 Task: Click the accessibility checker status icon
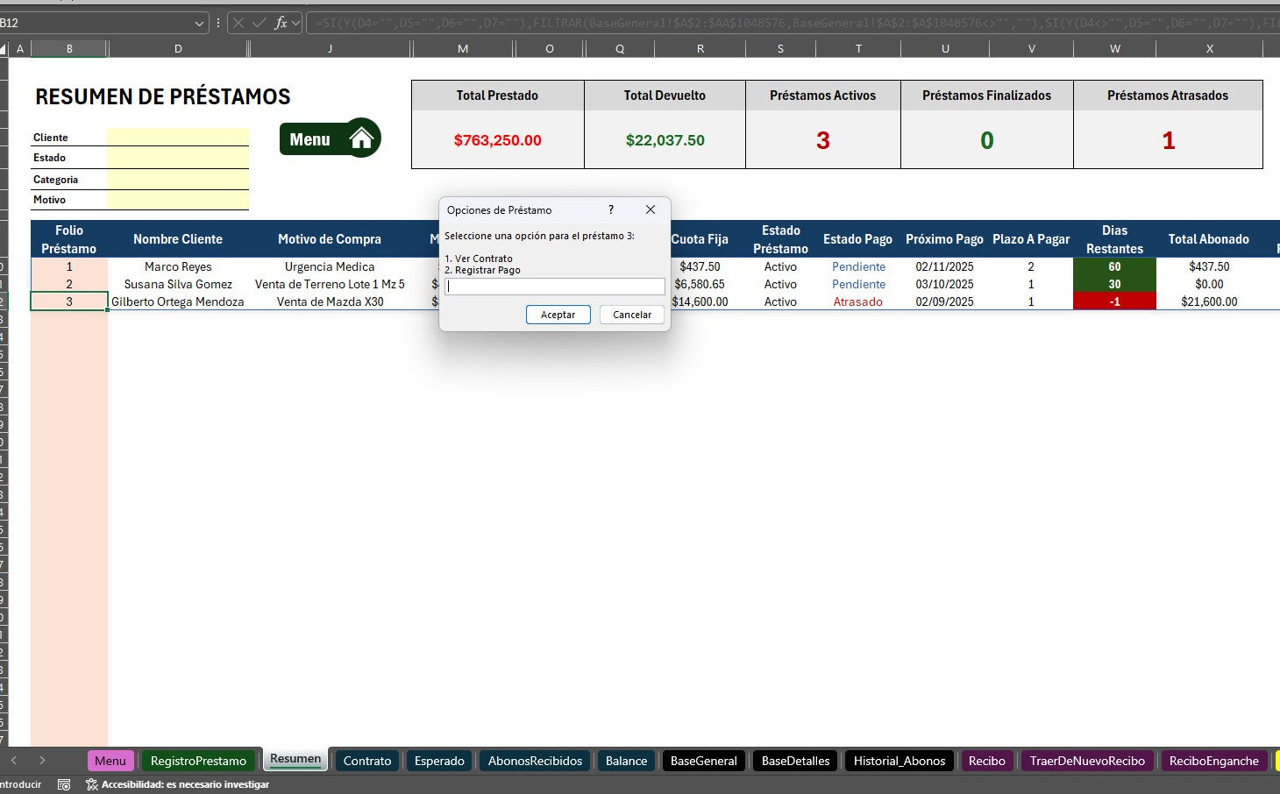tap(92, 784)
